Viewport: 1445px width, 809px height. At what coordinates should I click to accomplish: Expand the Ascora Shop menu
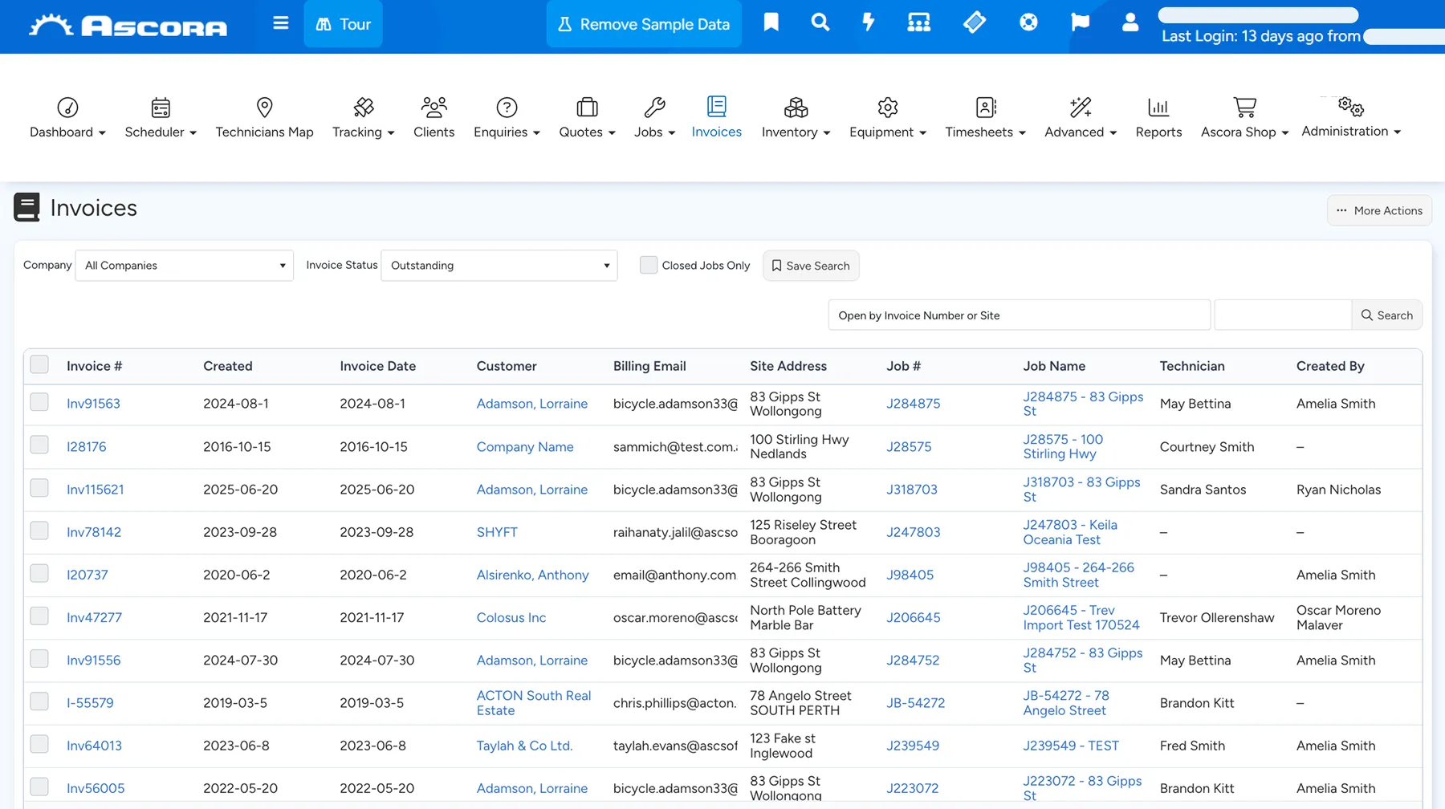(1244, 117)
